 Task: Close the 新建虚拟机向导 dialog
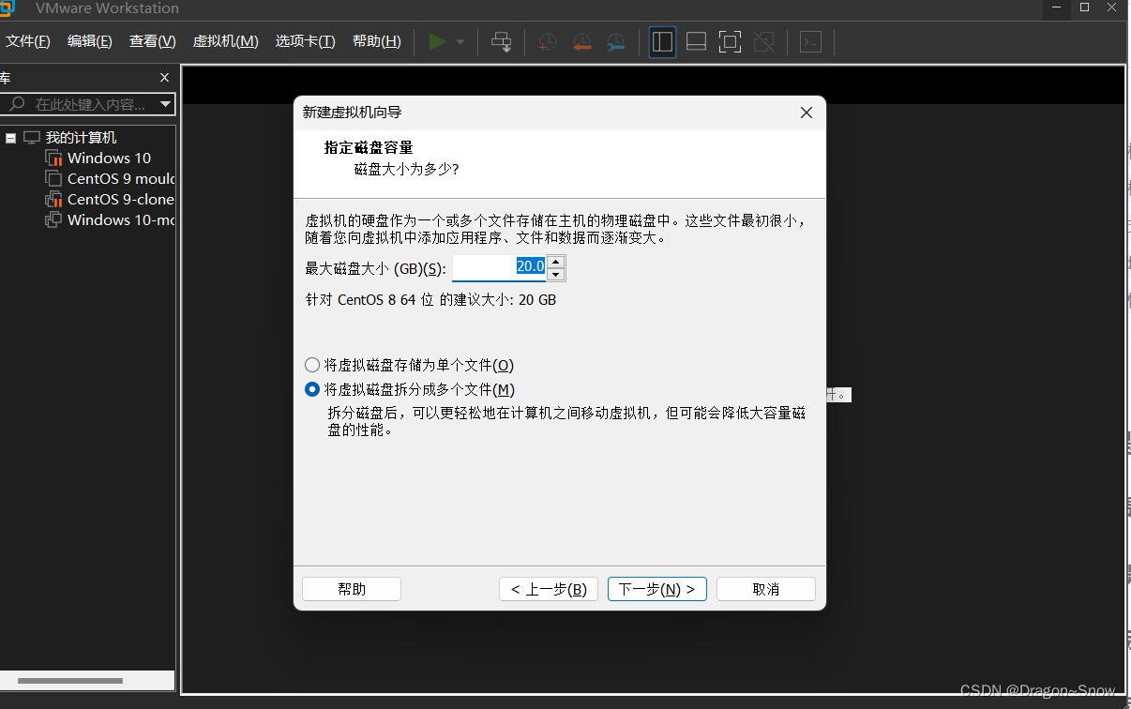806,113
